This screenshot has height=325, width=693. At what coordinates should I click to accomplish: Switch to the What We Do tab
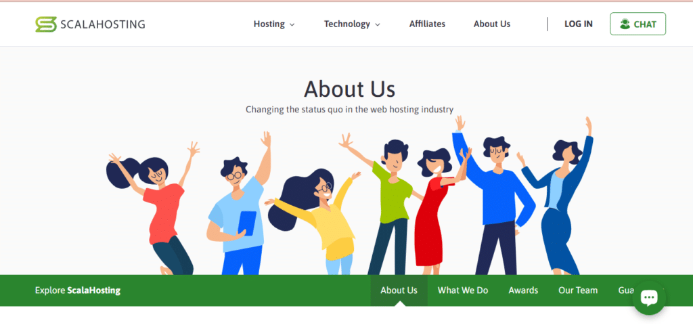(463, 290)
